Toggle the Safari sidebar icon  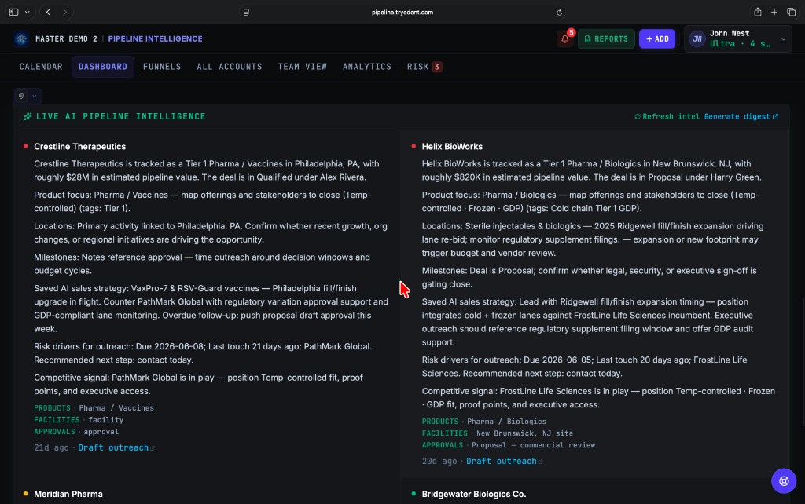tap(14, 12)
